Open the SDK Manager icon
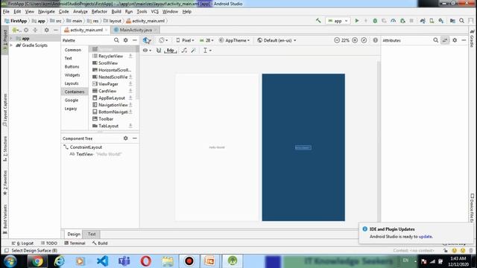Screen dimensions: 477x268 coord(440,21)
